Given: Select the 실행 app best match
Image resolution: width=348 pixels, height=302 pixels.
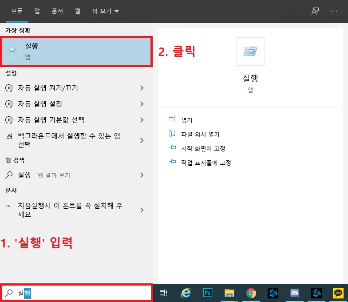Looking at the screenshot, I should (76, 52).
